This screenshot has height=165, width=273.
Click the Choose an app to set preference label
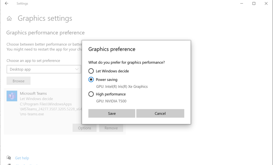point(33,61)
